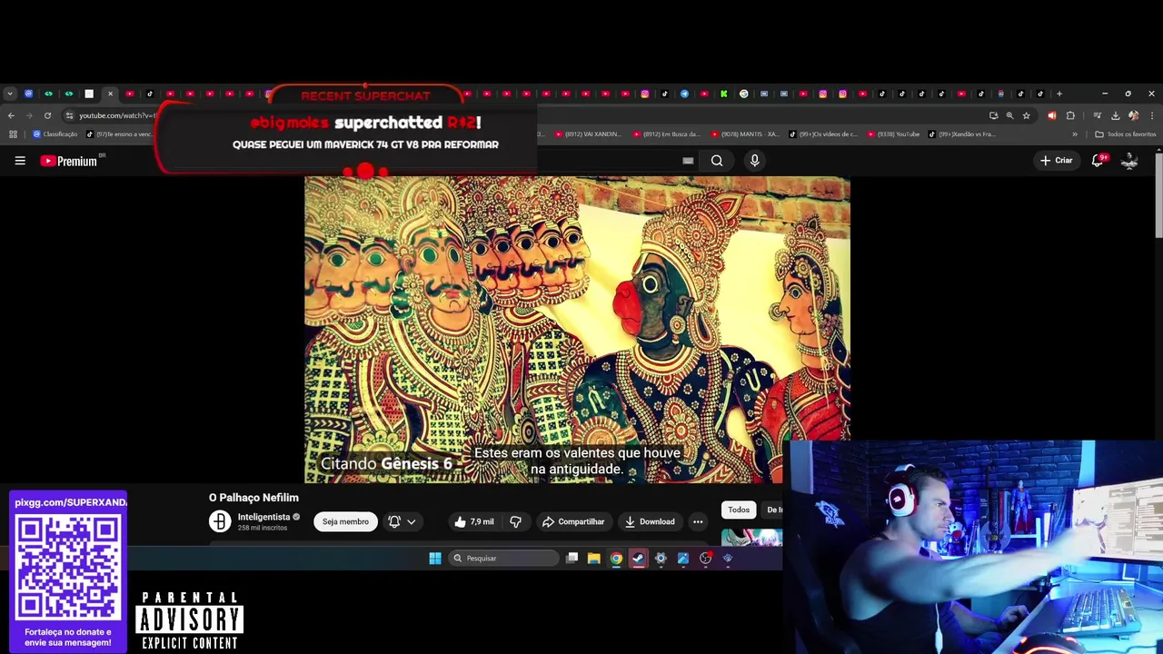Open Chrome from taskbar
The height and width of the screenshot is (654, 1163).
coord(616,559)
